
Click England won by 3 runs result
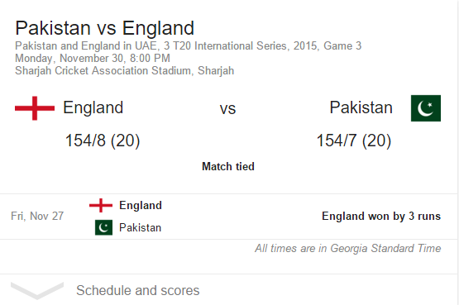tap(381, 216)
